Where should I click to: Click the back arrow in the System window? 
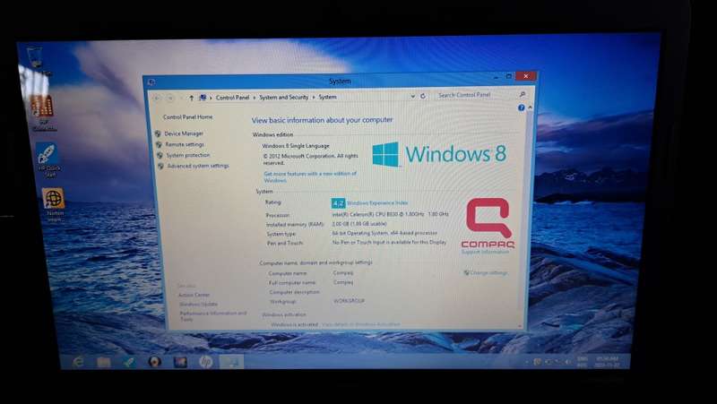click(157, 98)
